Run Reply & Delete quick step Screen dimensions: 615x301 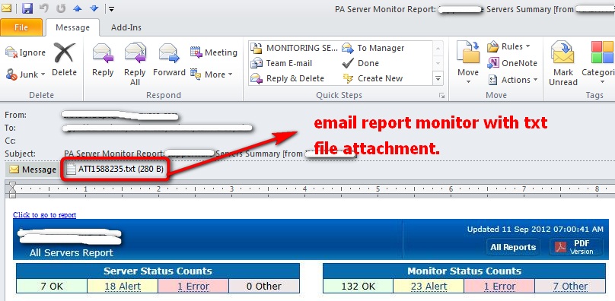click(x=287, y=78)
